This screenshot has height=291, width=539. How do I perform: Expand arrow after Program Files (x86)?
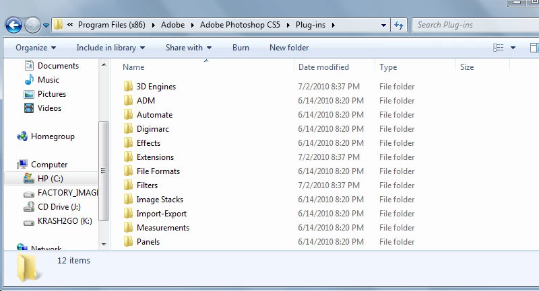(153, 25)
